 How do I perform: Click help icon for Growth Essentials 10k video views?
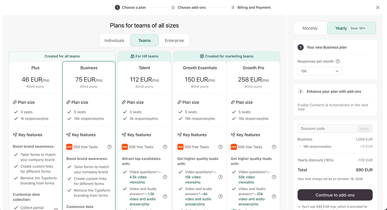[x=220, y=177]
